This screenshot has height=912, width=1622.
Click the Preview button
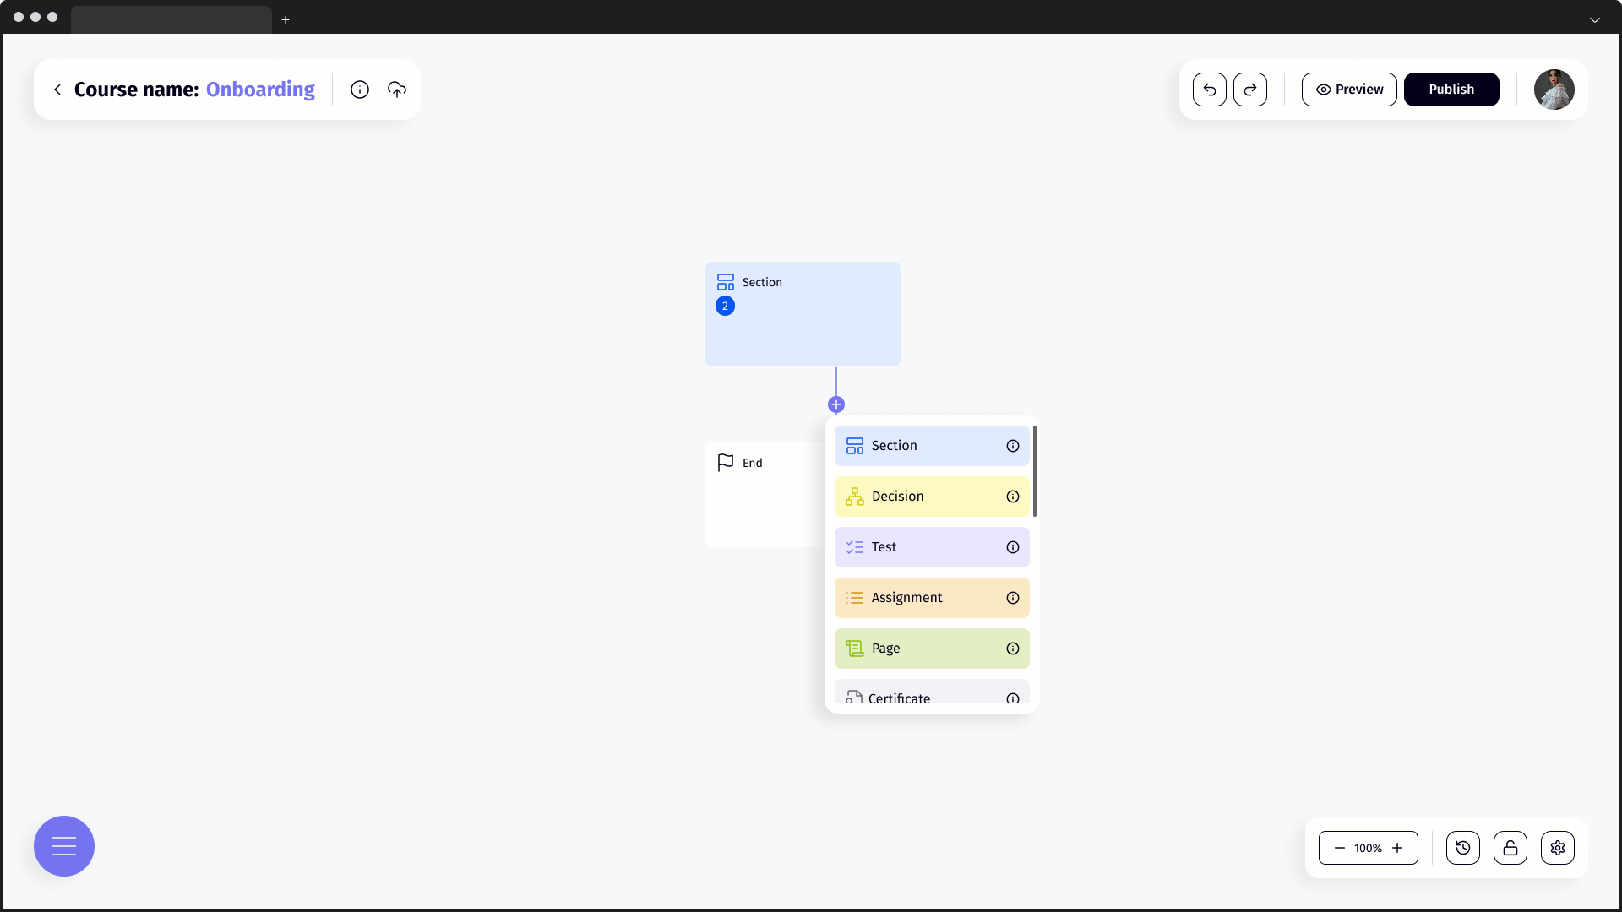[1348, 90]
